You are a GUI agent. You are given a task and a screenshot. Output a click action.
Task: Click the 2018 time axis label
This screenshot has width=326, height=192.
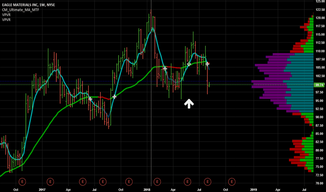(x=147, y=190)
